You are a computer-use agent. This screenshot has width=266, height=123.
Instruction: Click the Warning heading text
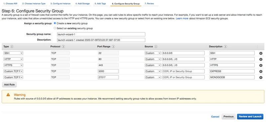click(x=20, y=95)
